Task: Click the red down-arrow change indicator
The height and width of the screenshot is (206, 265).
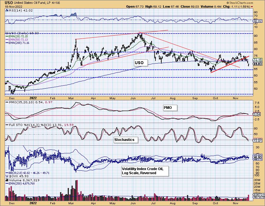Action: (x=252, y=7)
